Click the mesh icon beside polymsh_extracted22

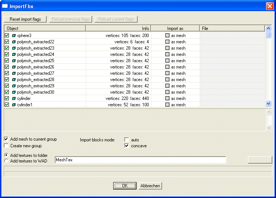pos(14,42)
